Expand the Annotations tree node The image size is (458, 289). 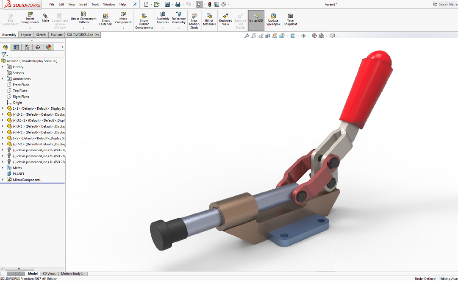tap(3, 78)
